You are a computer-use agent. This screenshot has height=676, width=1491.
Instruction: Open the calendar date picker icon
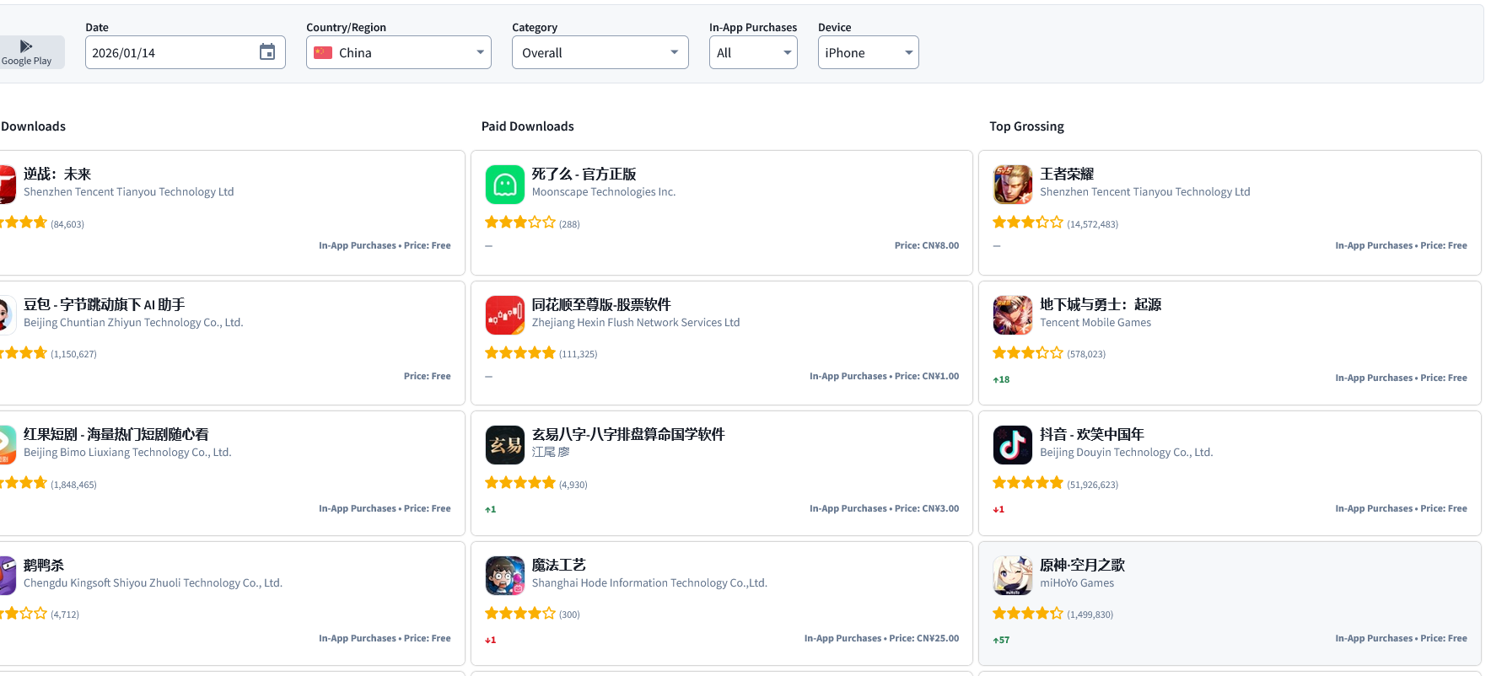pos(267,52)
